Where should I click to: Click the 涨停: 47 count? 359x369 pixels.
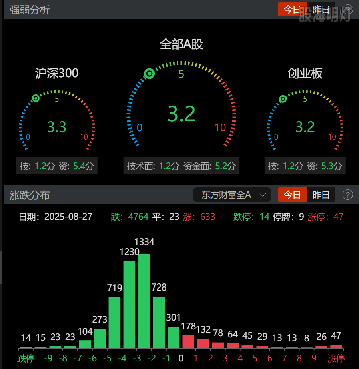325,217
